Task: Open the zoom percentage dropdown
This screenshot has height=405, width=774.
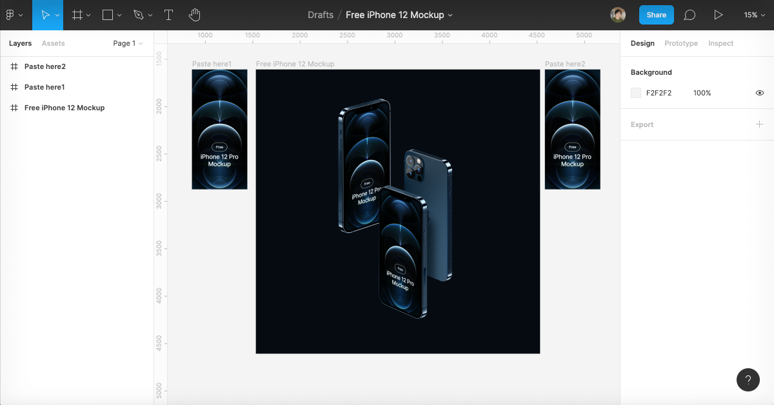Action: [753, 15]
